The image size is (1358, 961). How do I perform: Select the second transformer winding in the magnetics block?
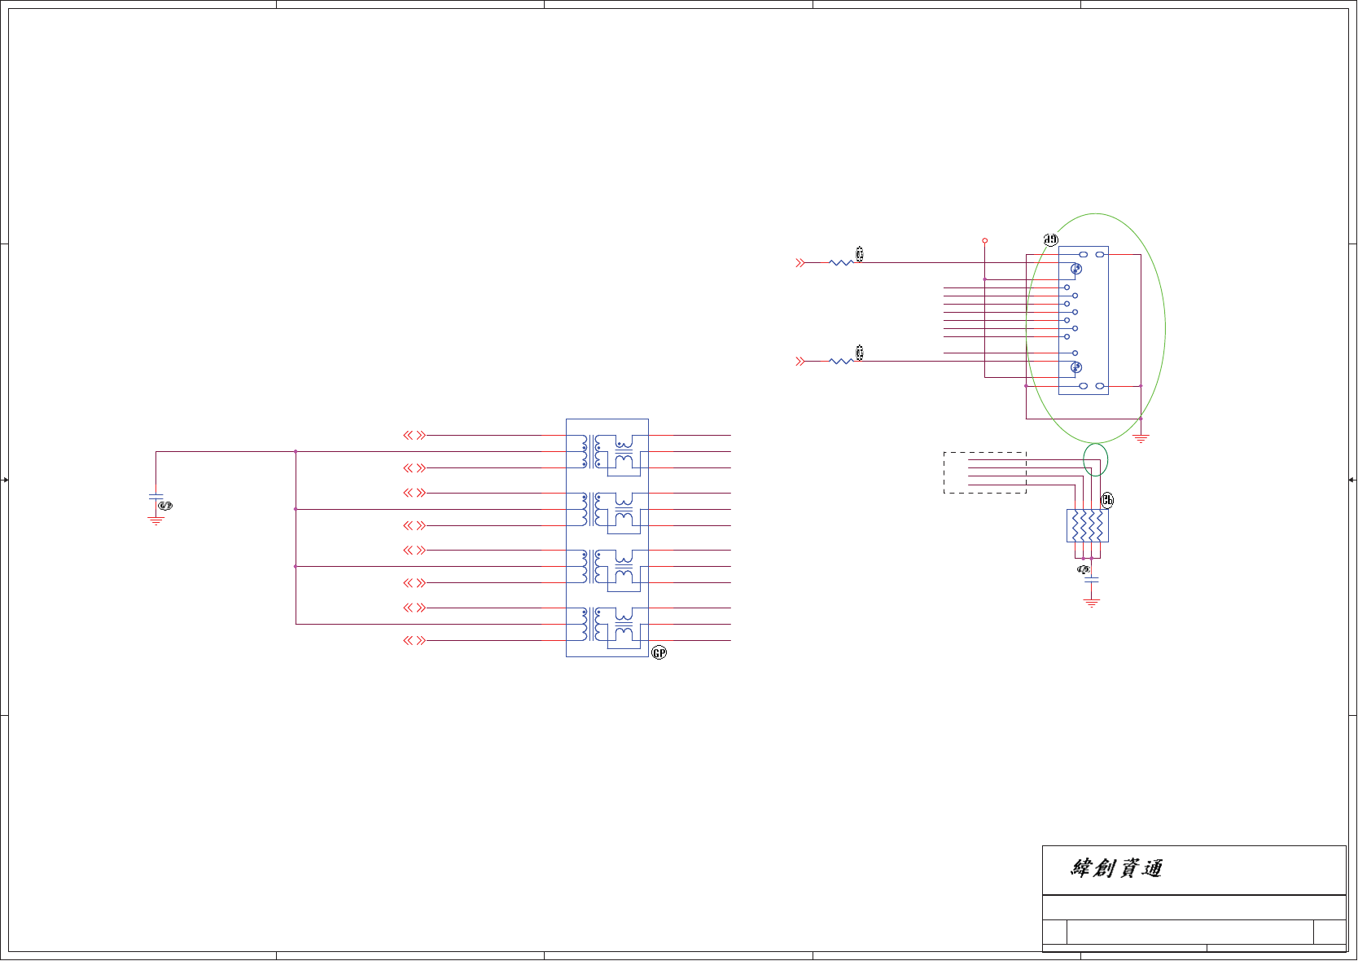click(x=592, y=509)
